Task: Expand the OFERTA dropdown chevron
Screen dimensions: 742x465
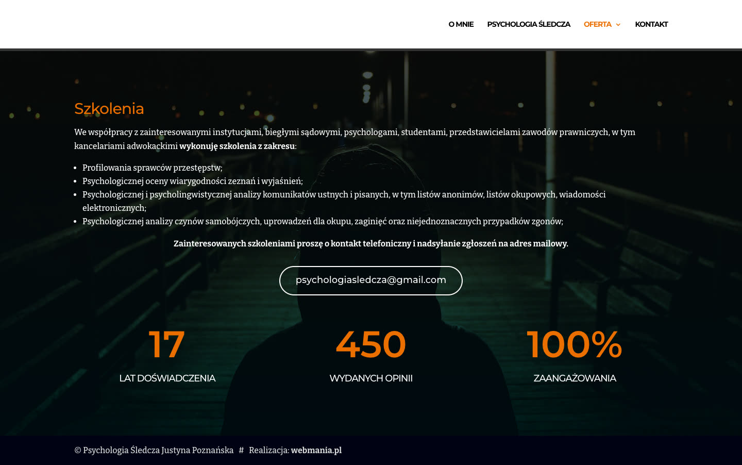Action: pyautogui.click(x=618, y=25)
